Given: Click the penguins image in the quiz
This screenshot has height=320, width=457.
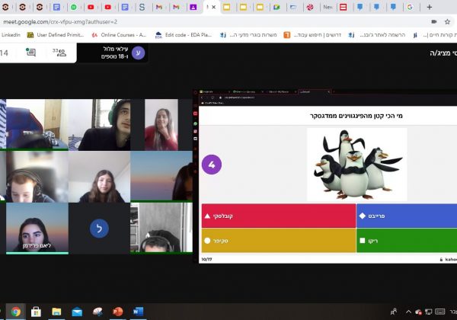Looking at the screenshot, I should [x=357, y=165].
